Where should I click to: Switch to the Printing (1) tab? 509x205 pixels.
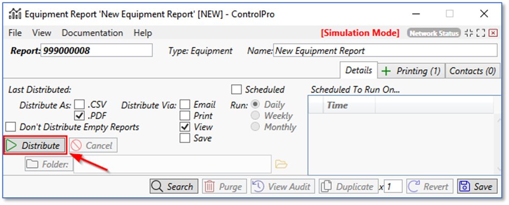pyautogui.click(x=411, y=71)
